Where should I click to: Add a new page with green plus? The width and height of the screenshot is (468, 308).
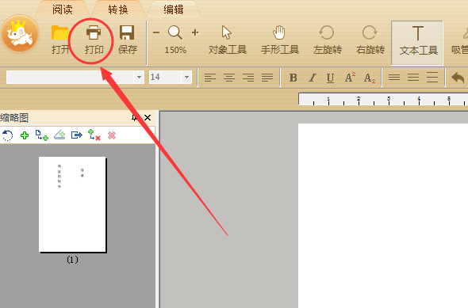(x=25, y=135)
